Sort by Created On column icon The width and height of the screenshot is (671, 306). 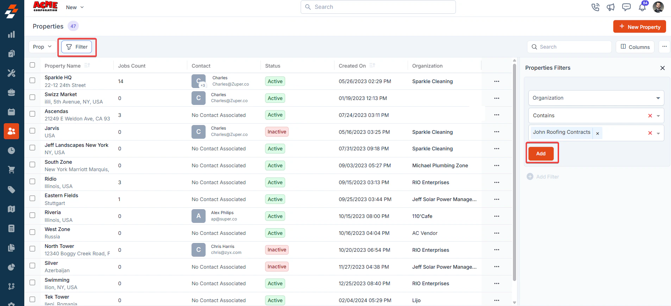tap(372, 65)
